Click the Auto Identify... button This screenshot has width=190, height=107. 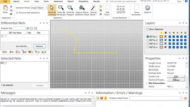click(22, 46)
